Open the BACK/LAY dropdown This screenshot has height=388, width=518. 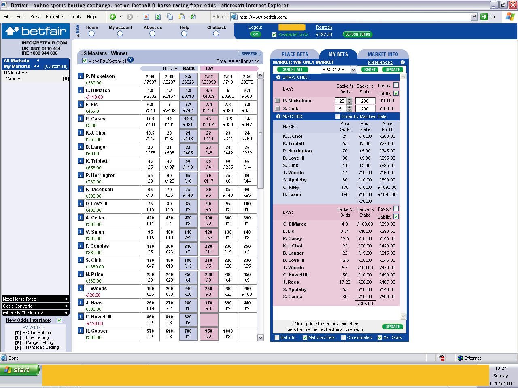[353, 70]
